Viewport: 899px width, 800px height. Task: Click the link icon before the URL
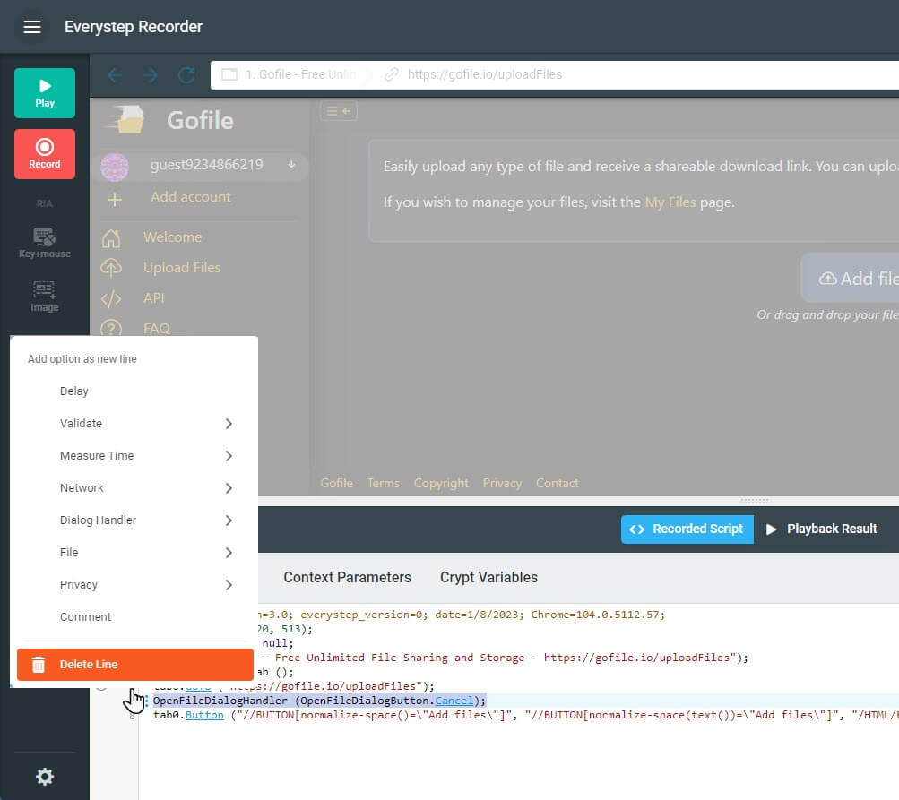(x=392, y=74)
